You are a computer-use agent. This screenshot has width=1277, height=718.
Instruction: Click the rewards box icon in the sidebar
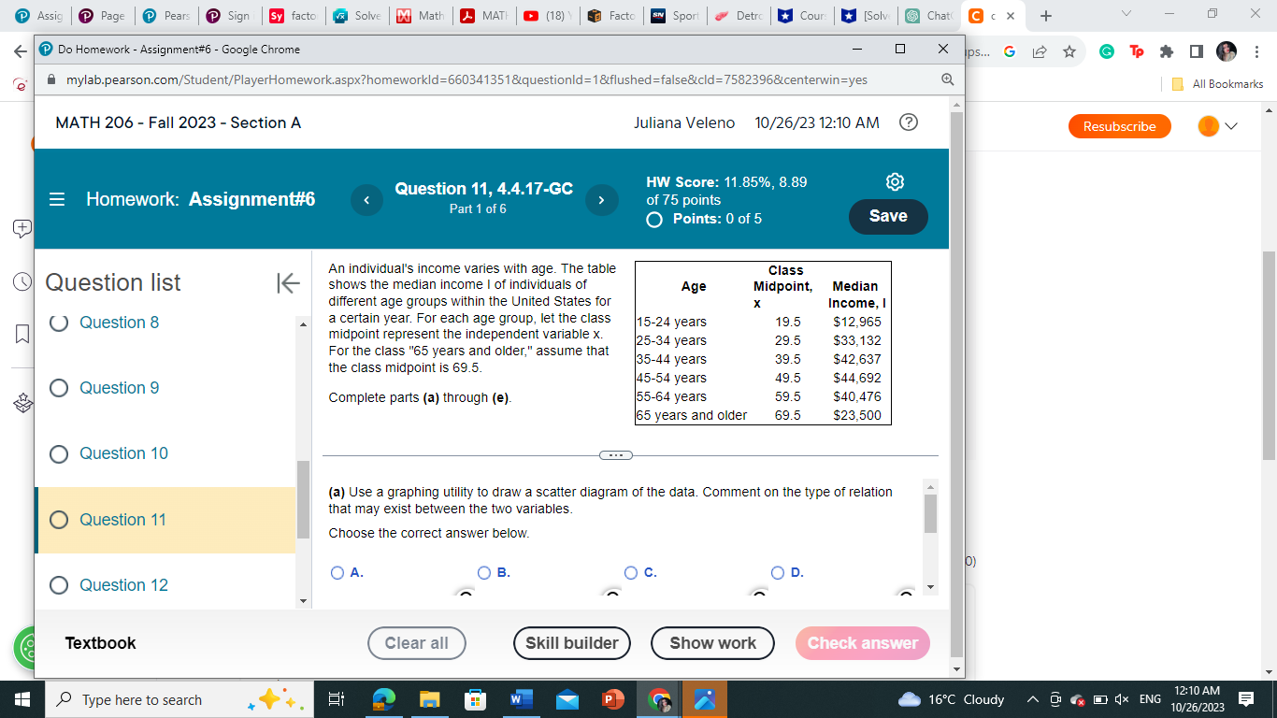[x=22, y=402]
